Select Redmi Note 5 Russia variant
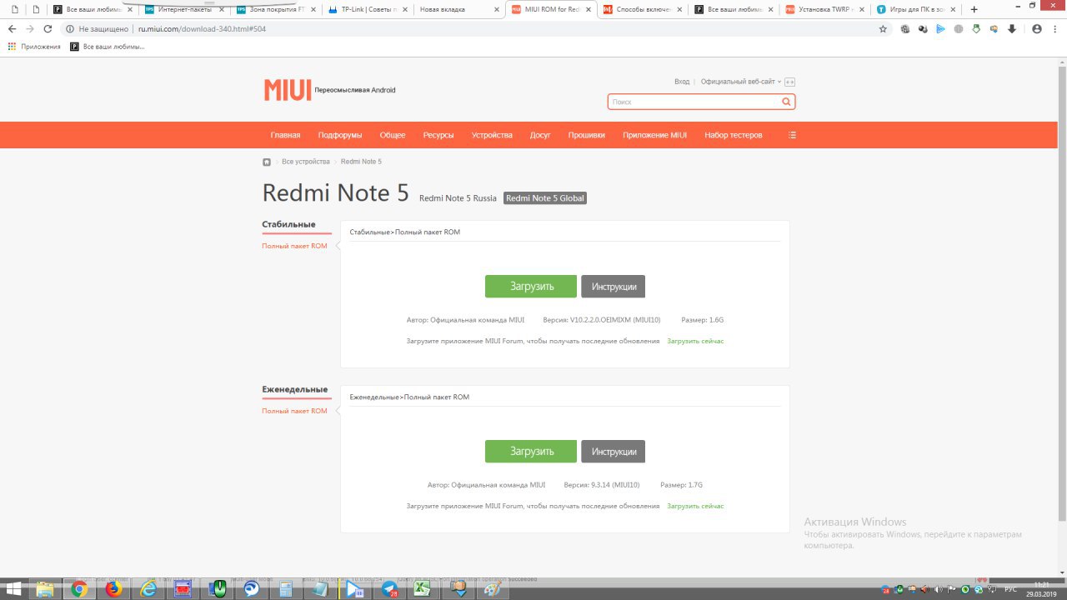Viewport: 1067px width, 600px height. pos(458,198)
